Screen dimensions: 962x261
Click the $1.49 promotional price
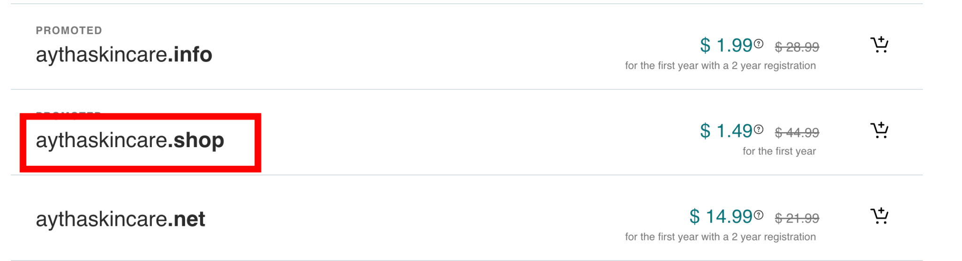[726, 132]
